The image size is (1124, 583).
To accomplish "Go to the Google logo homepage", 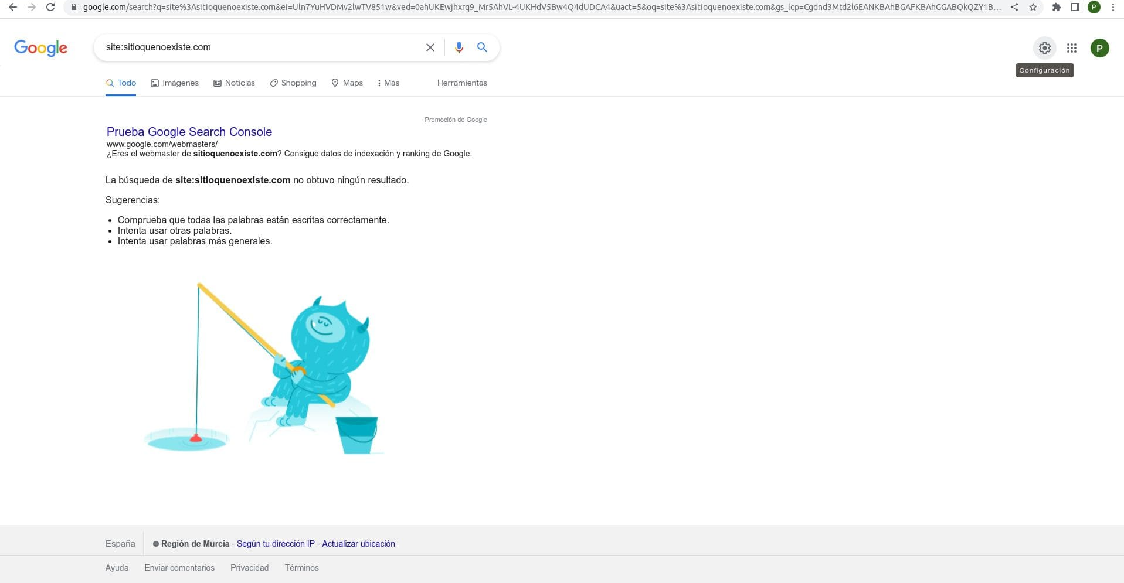I will (40, 47).
